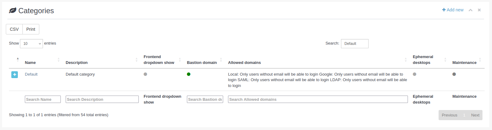Sort by Ephemeral desktops column
Viewport: 492px width, 130px height.
click(423, 60)
